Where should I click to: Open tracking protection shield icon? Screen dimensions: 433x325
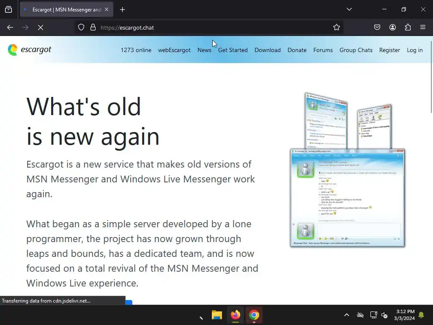coord(81,28)
